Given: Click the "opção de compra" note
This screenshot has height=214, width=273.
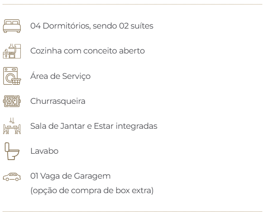Looking at the screenshot, I should click(x=63, y=189).
